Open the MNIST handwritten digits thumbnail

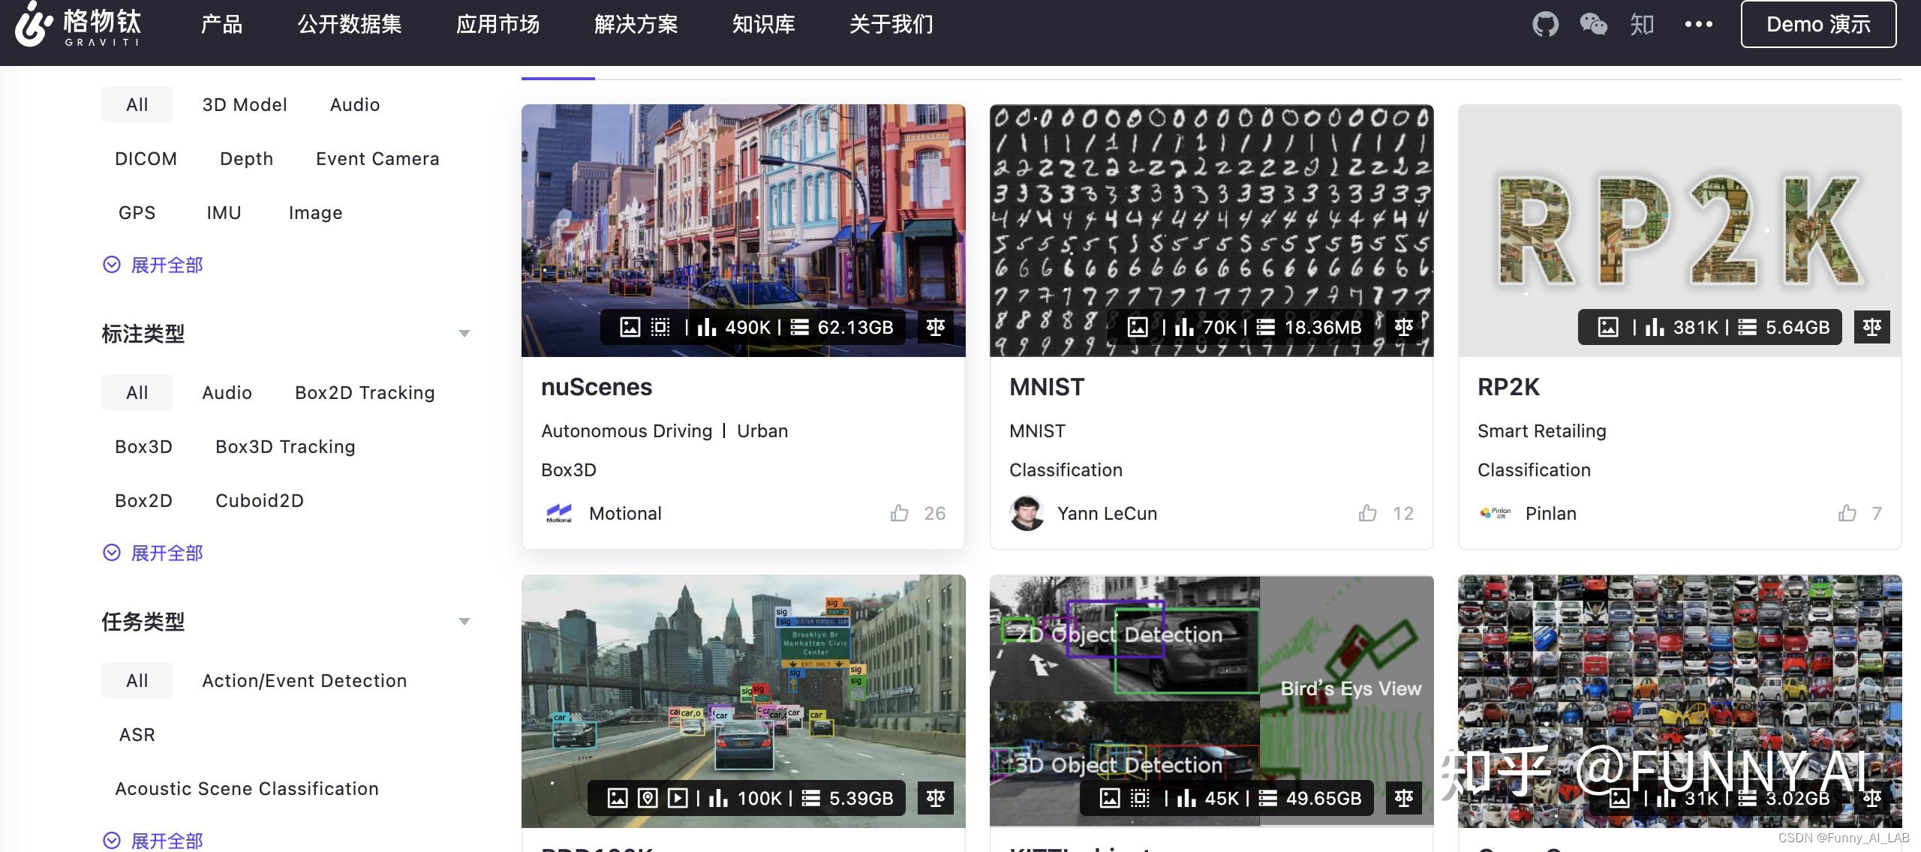[1211, 217]
